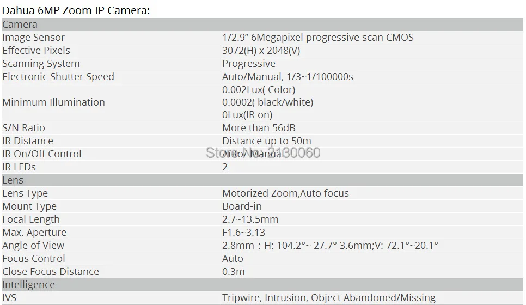Image resolution: width=526 pixels, height=305 pixels.
Task: Select the IR LEDs label
Action: coord(19,167)
